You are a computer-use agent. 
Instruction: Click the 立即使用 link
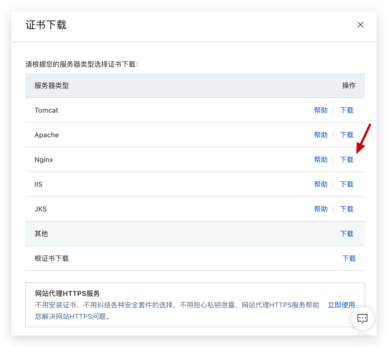[x=342, y=305]
